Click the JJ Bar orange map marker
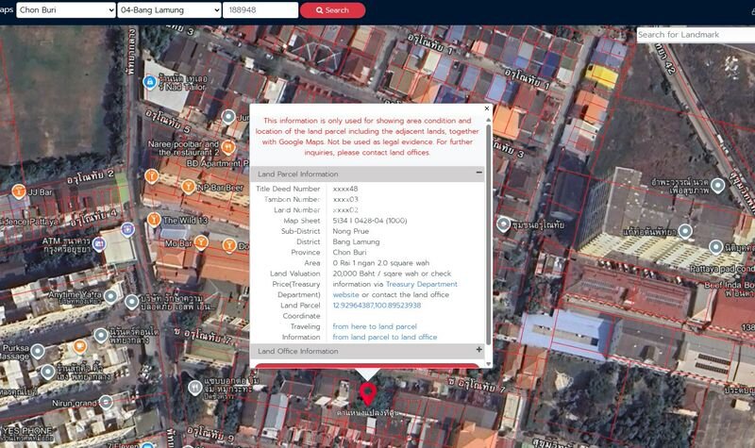Viewport: 755px width, 448px height. (x=19, y=191)
